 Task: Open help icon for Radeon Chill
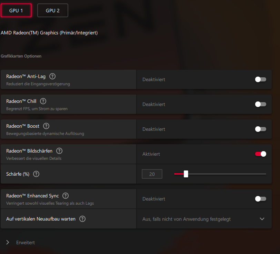(x=43, y=101)
